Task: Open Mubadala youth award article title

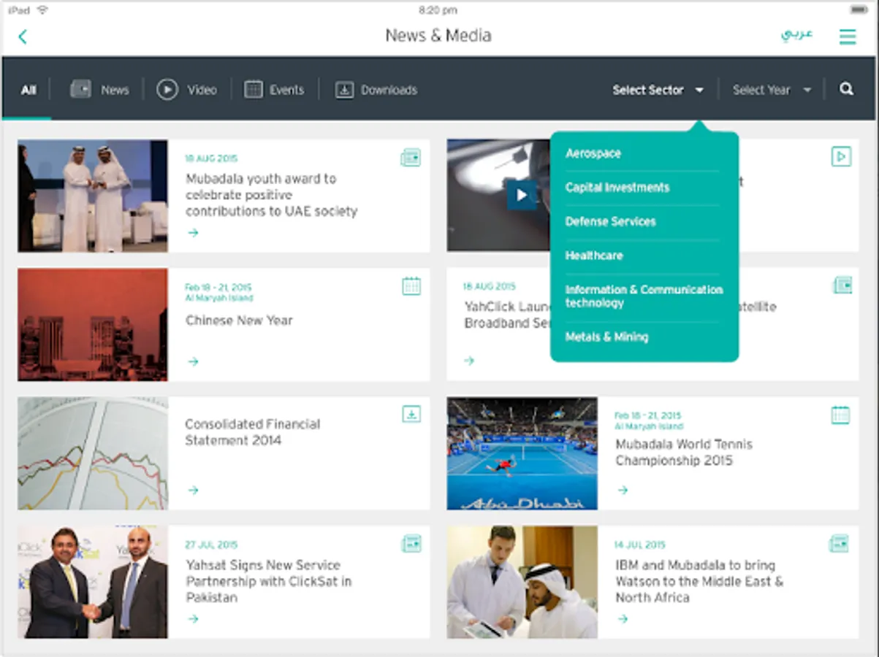Action: [271, 195]
